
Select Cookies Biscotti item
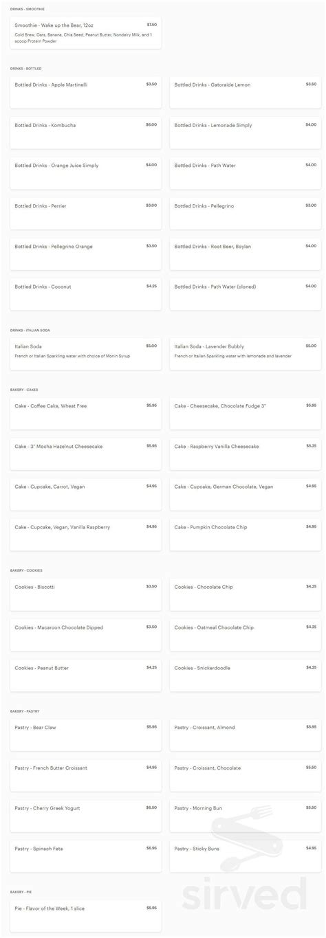[x=86, y=595]
